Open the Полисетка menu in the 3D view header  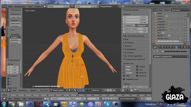(x=44, y=90)
